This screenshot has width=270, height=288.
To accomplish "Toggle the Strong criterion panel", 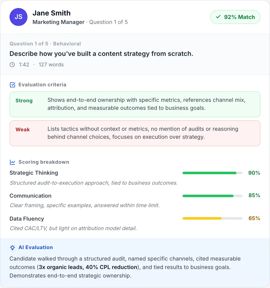I will point(135,104).
